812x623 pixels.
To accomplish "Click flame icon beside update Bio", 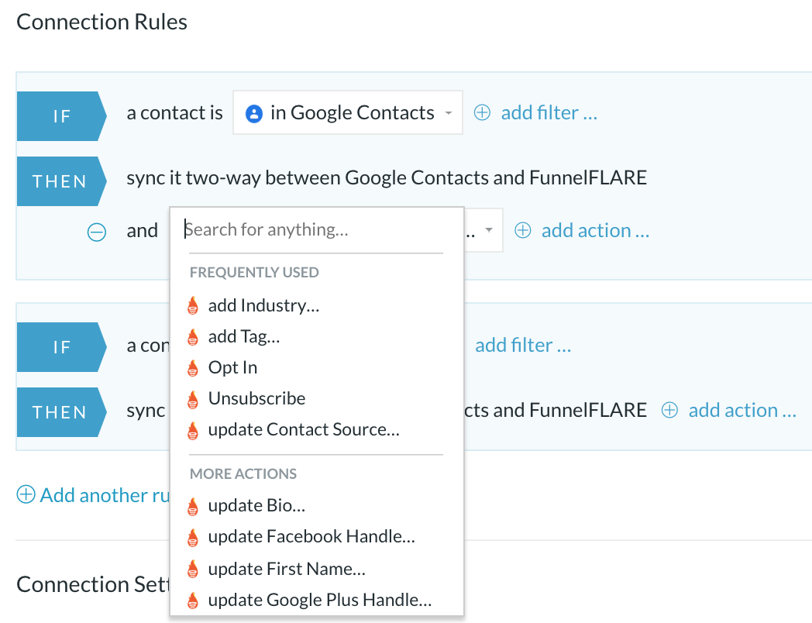I will pyautogui.click(x=193, y=506).
